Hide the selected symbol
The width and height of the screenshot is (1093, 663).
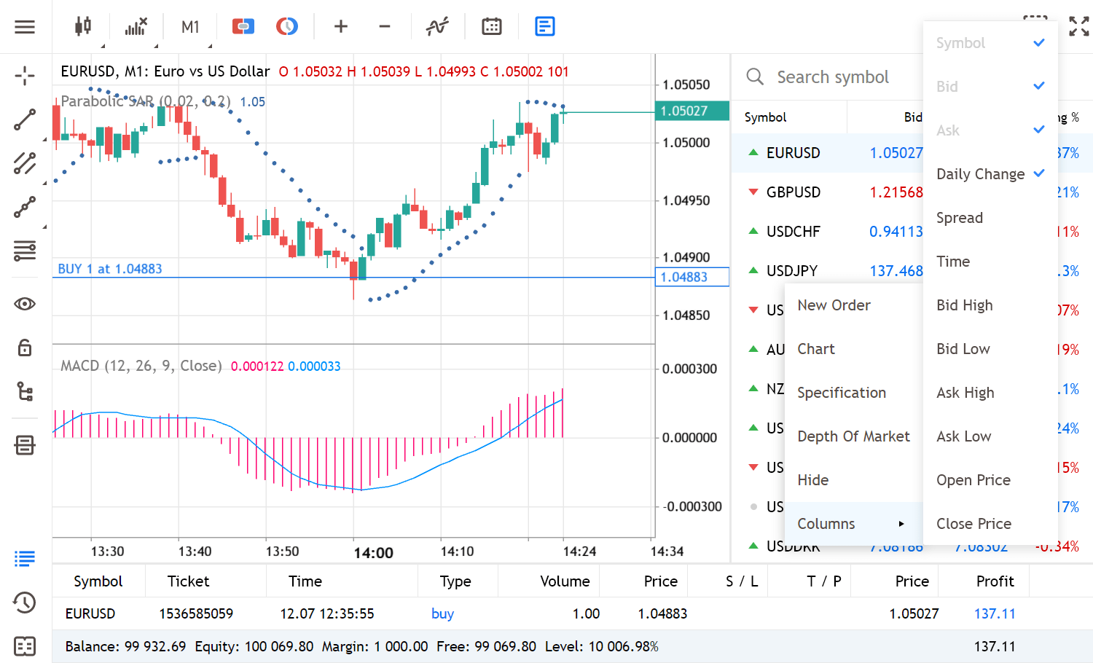[x=812, y=479]
